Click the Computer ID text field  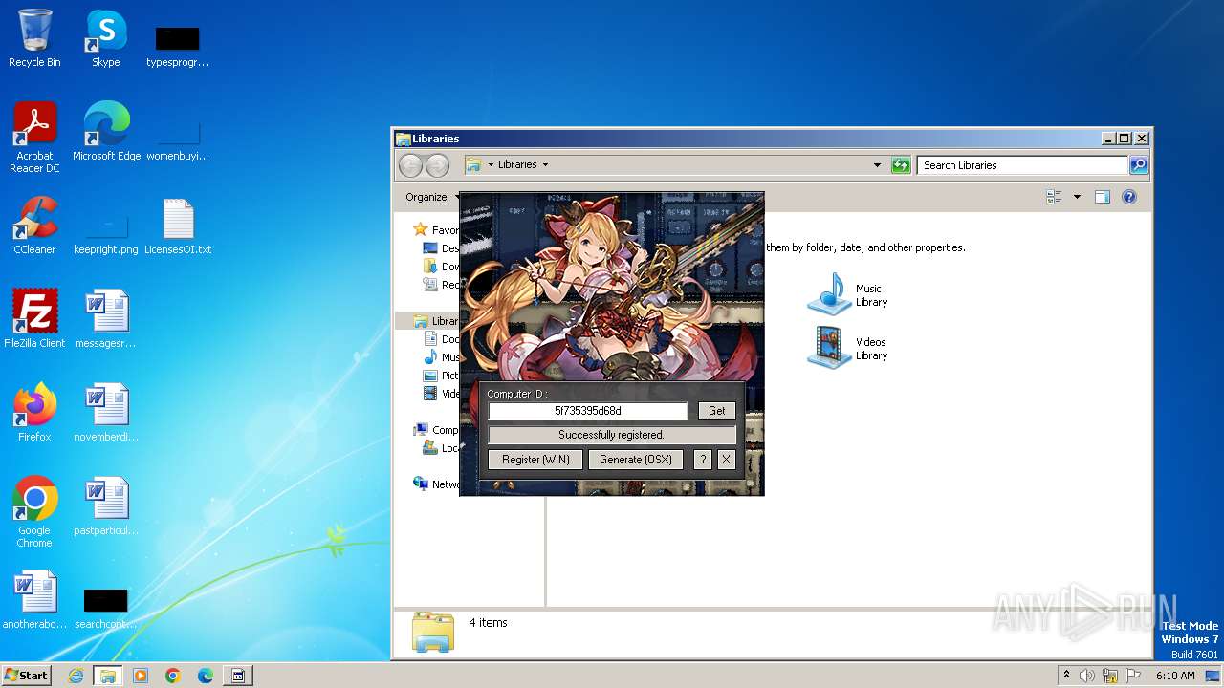pos(588,411)
